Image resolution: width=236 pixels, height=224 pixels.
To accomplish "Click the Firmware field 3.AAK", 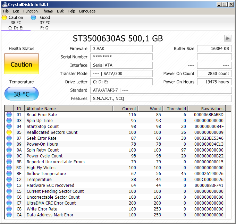I will coord(121,49).
